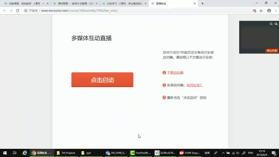
Task: Go back to the previous page
Action: pyautogui.click(x=4, y=11)
